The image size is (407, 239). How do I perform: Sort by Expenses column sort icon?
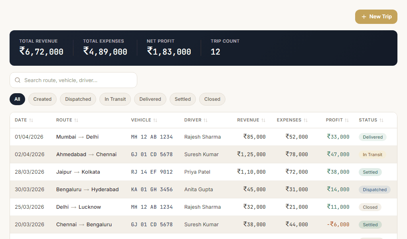tap(306, 120)
